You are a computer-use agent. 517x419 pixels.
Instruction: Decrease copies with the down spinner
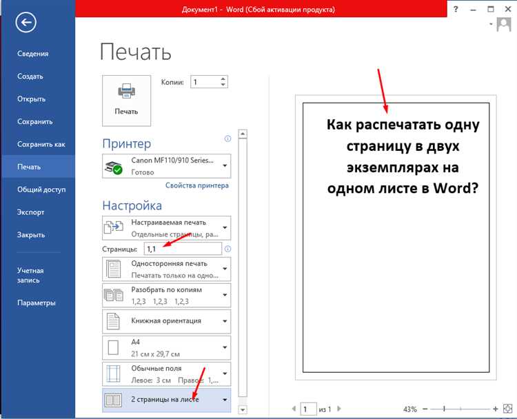pyautogui.click(x=223, y=85)
